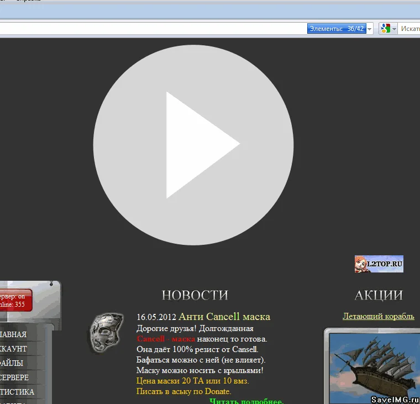Open the ФАЙЛЫ menu item

click(12, 363)
